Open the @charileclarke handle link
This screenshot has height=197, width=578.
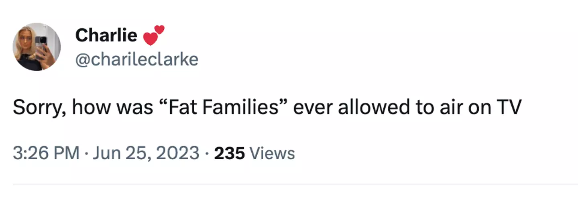click(136, 59)
